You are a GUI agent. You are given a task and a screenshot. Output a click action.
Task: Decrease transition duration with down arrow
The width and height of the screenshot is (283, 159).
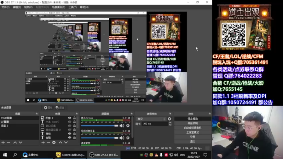pos(170,125)
